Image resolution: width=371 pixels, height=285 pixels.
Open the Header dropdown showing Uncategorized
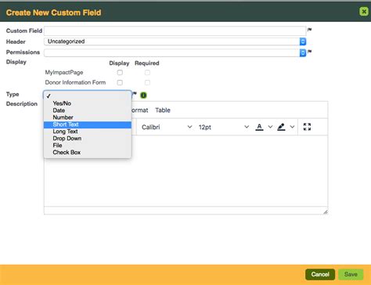pos(175,41)
